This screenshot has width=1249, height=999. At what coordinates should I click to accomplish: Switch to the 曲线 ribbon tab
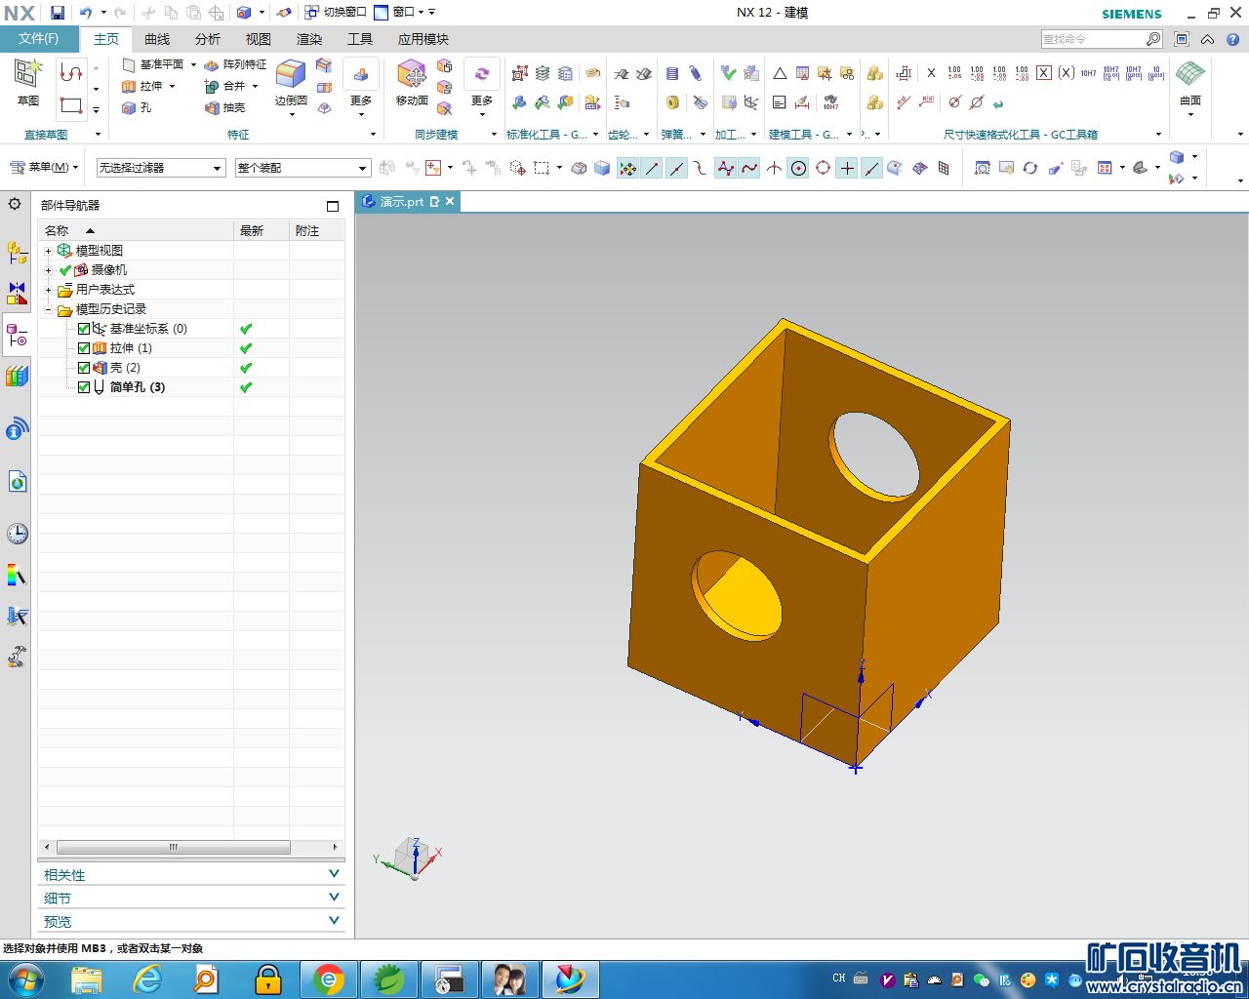click(157, 39)
